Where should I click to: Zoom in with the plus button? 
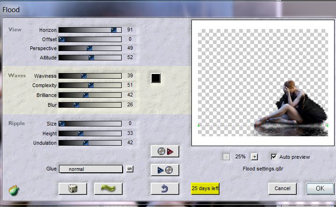[255, 157]
